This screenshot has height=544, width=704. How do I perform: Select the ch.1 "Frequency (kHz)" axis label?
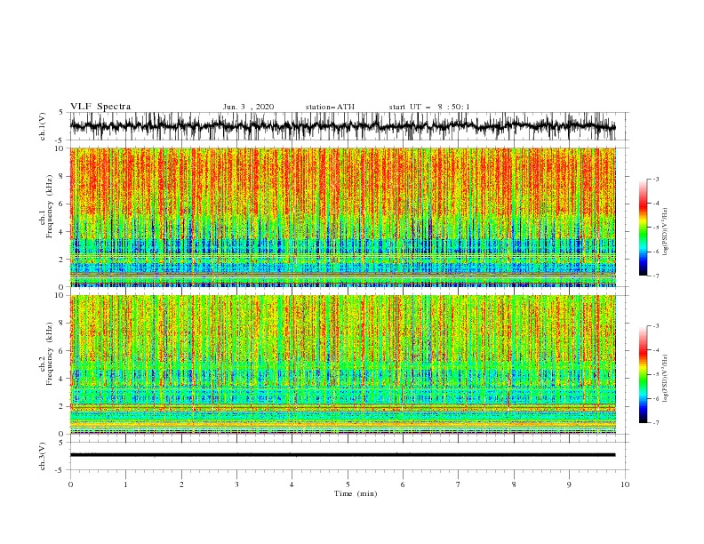coord(49,207)
